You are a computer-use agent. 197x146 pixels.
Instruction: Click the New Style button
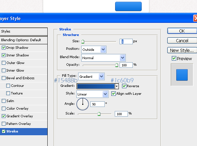click(182, 50)
